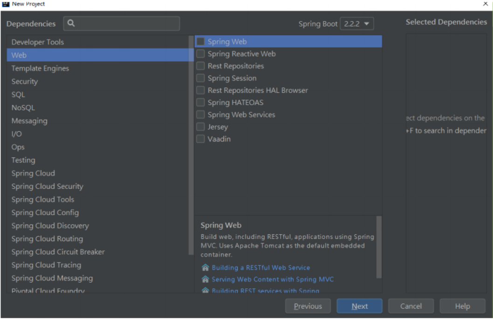
Task: Select the Ops category
Action: pyautogui.click(x=98, y=147)
